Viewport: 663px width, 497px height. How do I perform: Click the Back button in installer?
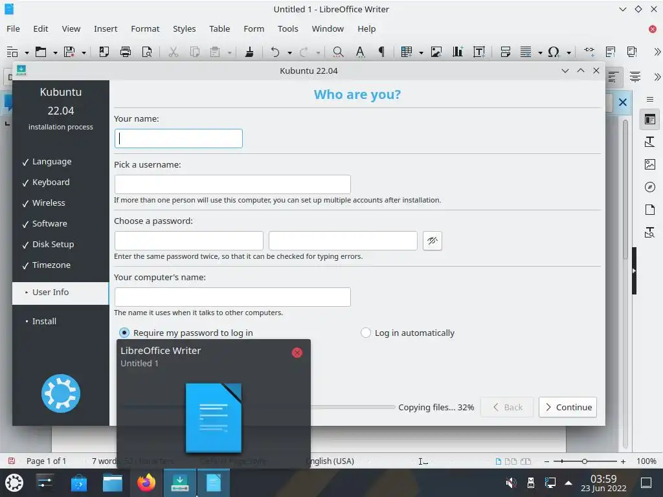507,408
